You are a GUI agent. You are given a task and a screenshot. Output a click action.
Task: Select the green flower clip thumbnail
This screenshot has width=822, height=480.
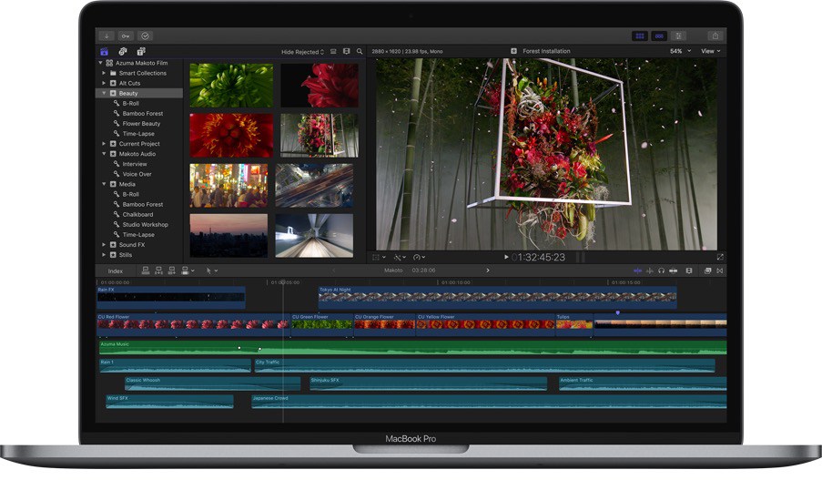tap(231, 86)
